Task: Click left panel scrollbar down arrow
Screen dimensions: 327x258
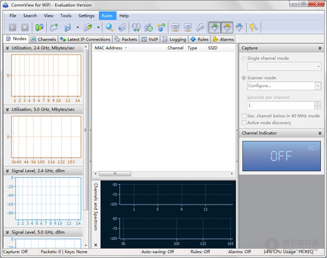Action: 86,245
